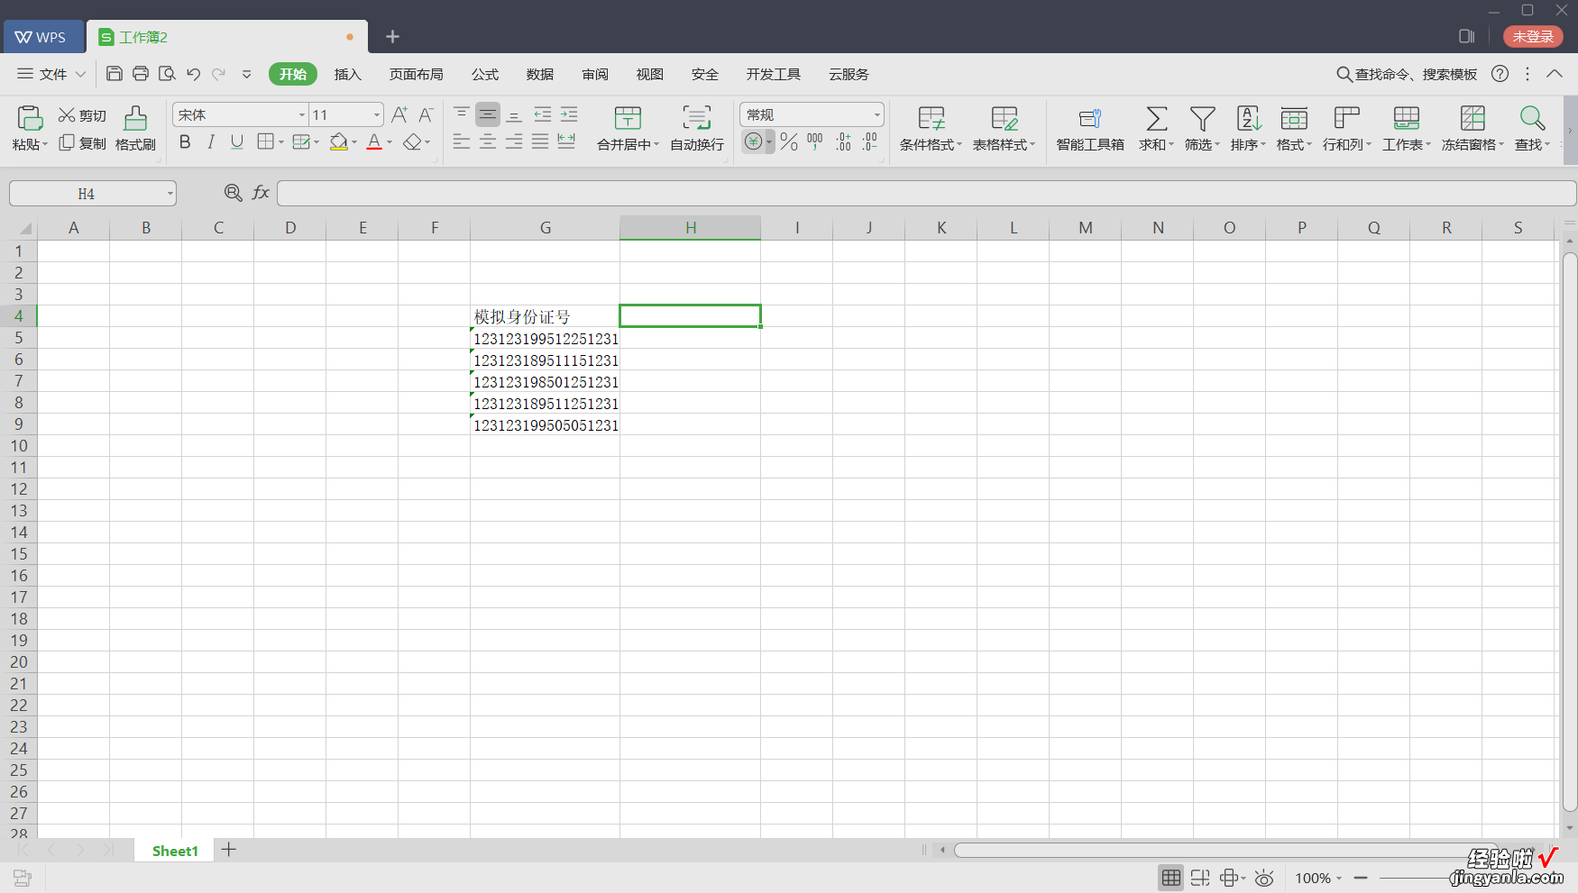Collapse the ribbon with chevron
Image resolution: width=1578 pixels, height=893 pixels.
[x=1555, y=74]
